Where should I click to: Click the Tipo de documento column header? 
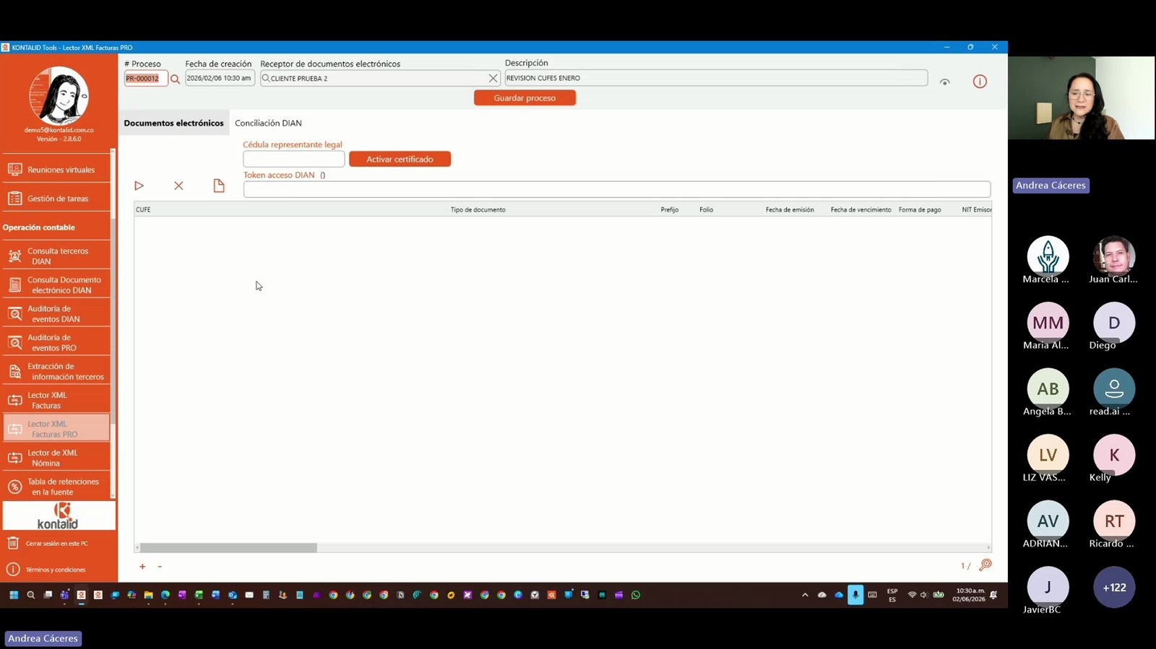coord(478,210)
